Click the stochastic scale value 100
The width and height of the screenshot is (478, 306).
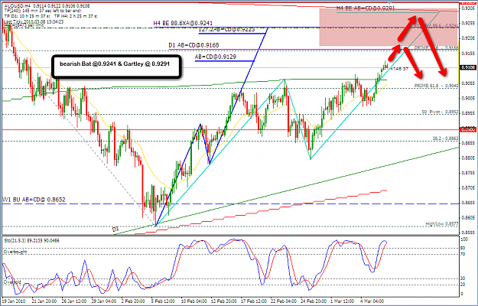[x=466, y=240]
